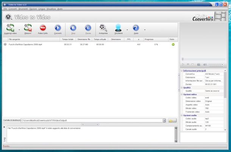Open the Opzioni menu

point(33,9)
